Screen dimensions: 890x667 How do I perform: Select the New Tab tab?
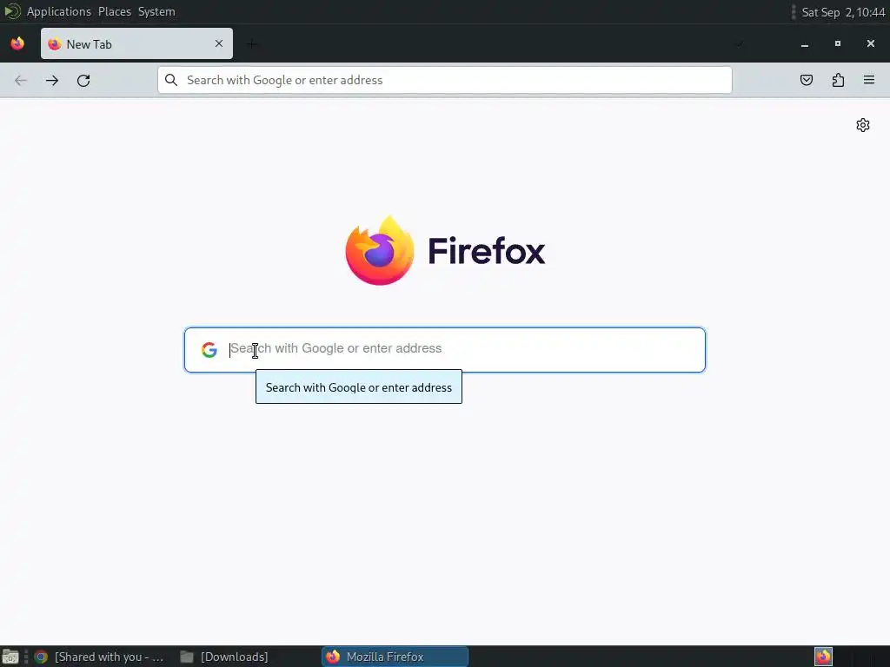[136, 43]
